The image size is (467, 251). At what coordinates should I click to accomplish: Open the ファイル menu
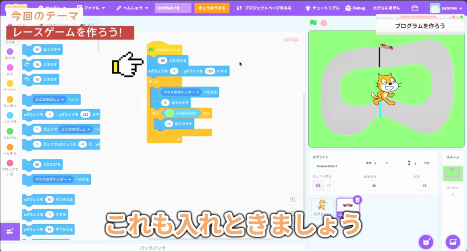(91, 8)
